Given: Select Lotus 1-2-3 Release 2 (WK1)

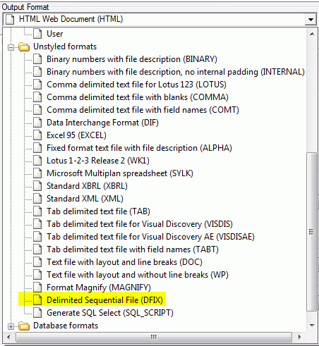Looking at the screenshot, I should pos(98,161).
